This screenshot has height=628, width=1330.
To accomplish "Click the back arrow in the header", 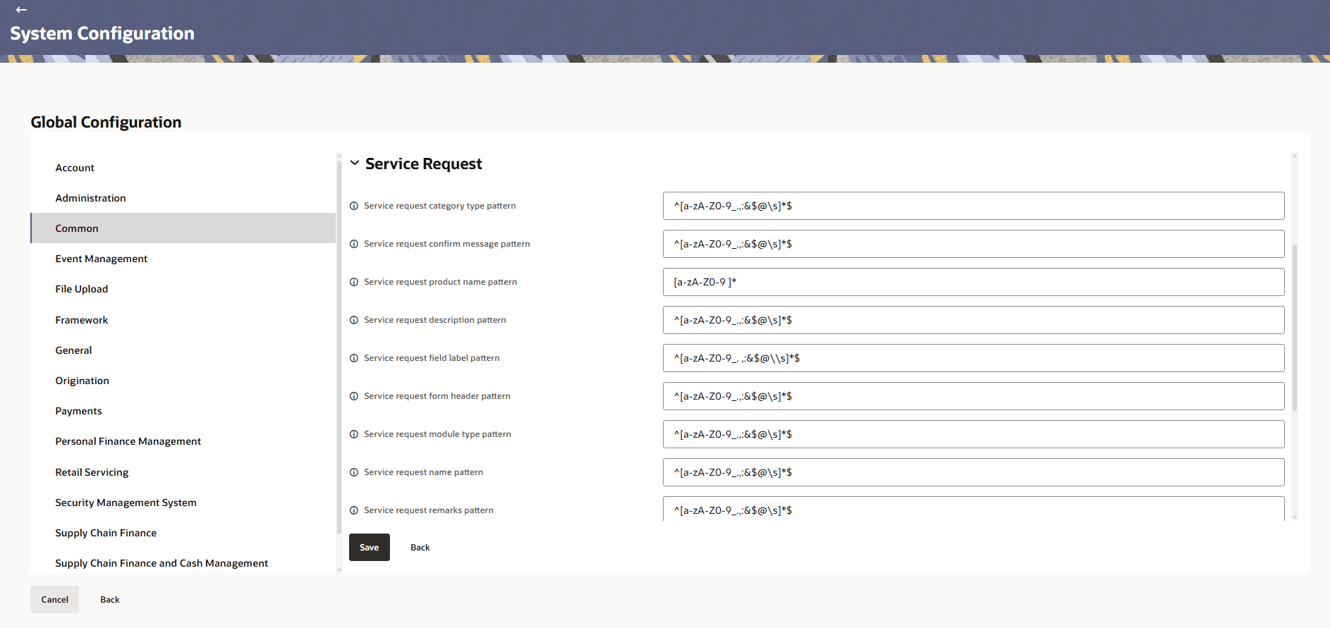I will (21, 10).
